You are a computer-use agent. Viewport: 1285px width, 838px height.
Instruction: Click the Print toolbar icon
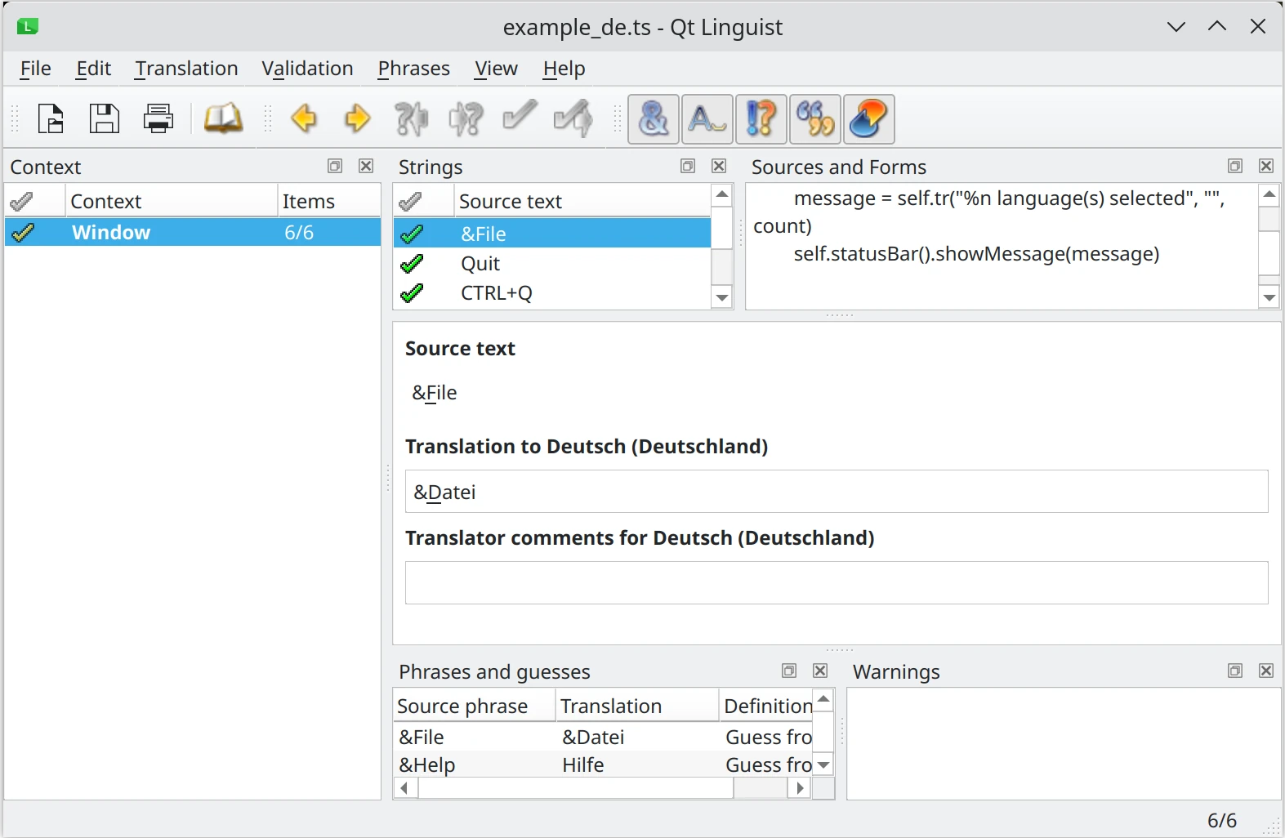[x=158, y=119]
